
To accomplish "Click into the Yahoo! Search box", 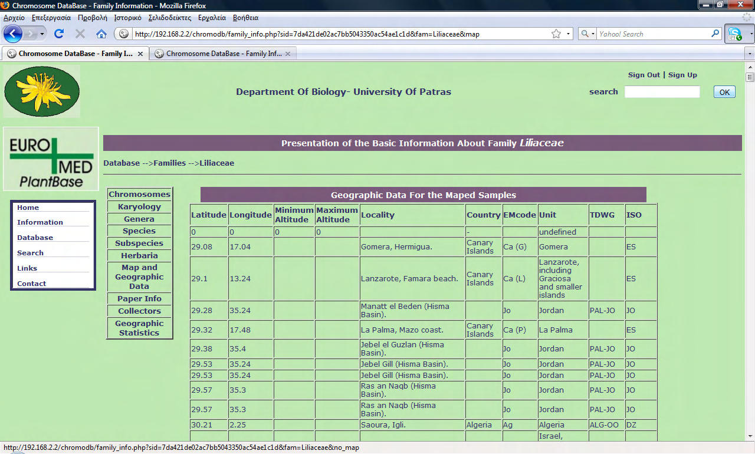I will pos(653,34).
